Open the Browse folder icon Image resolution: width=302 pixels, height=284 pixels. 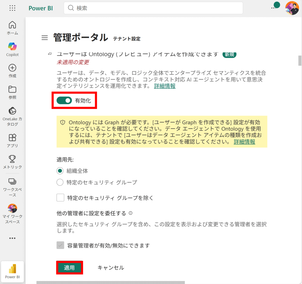point(12,92)
